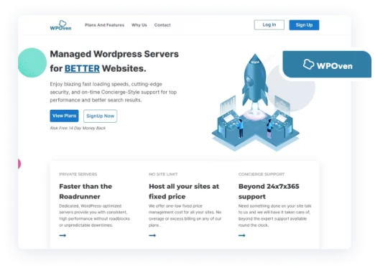Open the Why Us page
The image size is (375, 270).
point(139,25)
